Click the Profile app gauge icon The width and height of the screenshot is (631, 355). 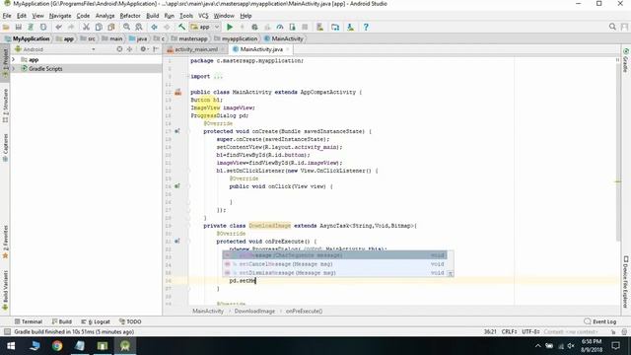click(280, 27)
